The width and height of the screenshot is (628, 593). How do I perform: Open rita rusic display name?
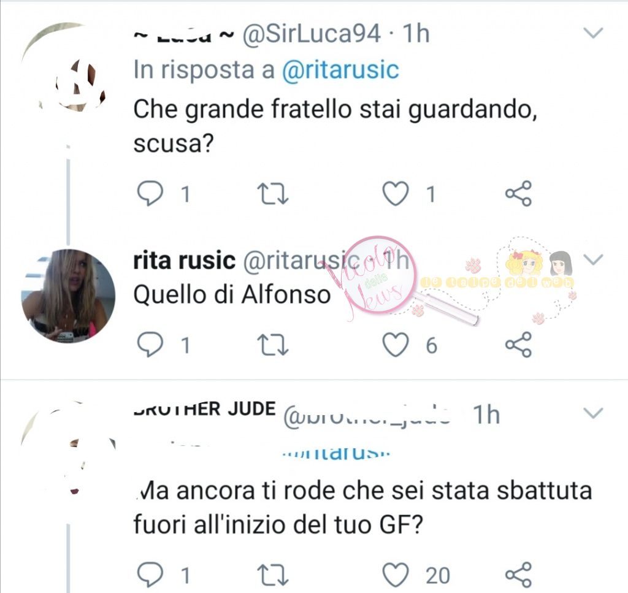[184, 261]
